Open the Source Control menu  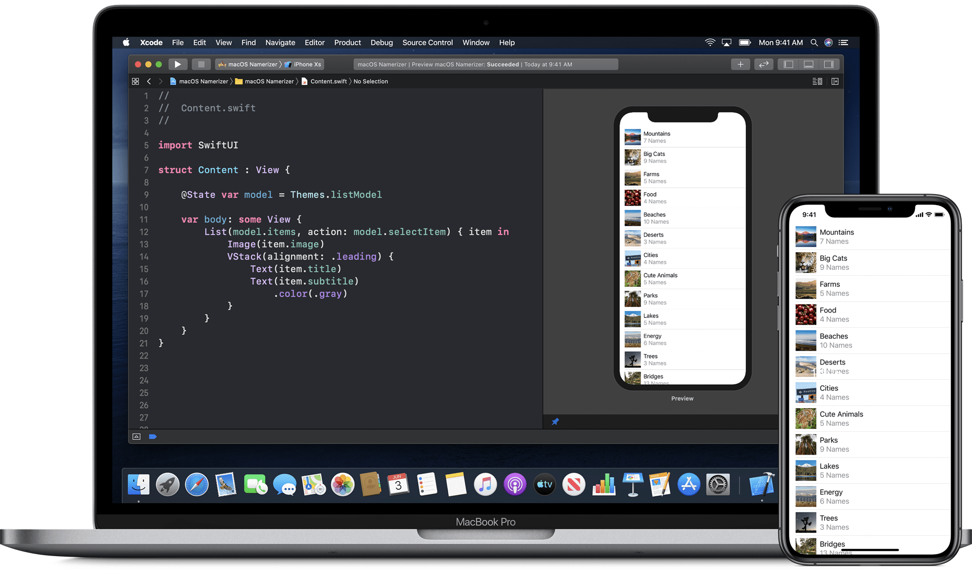pyautogui.click(x=427, y=43)
